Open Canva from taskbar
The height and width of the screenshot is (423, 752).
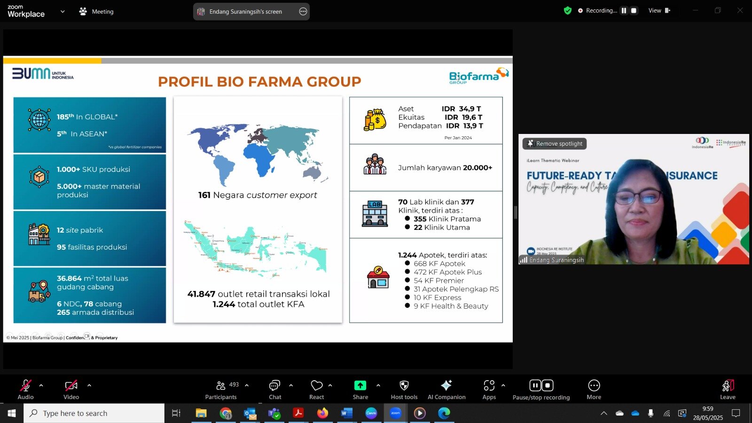tap(371, 413)
